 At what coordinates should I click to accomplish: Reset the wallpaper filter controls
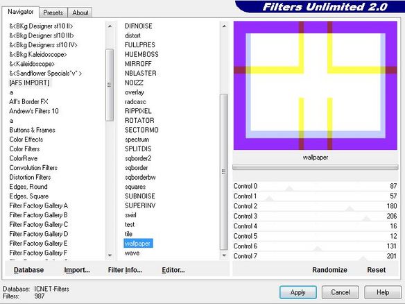point(377,270)
